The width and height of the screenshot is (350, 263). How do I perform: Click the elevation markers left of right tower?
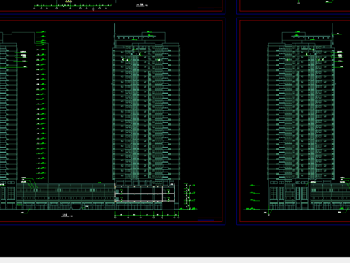pos(254,197)
